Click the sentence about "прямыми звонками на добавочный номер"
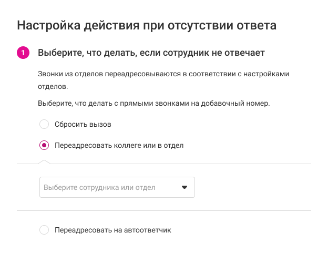The width and height of the screenshot is (328, 253). 153,103
